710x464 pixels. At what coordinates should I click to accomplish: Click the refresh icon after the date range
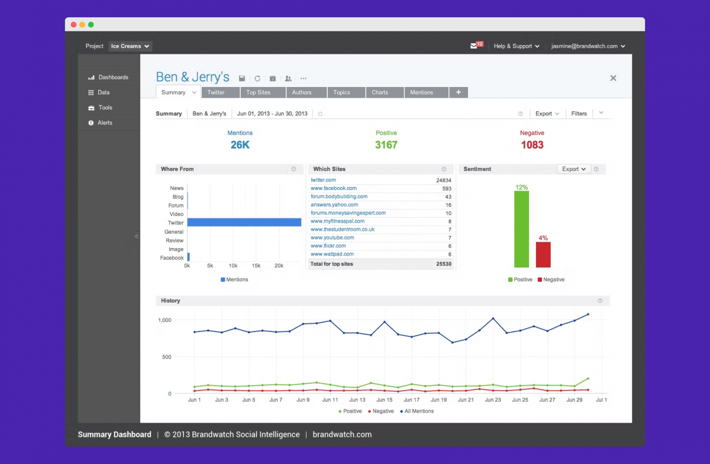click(x=320, y=114)
